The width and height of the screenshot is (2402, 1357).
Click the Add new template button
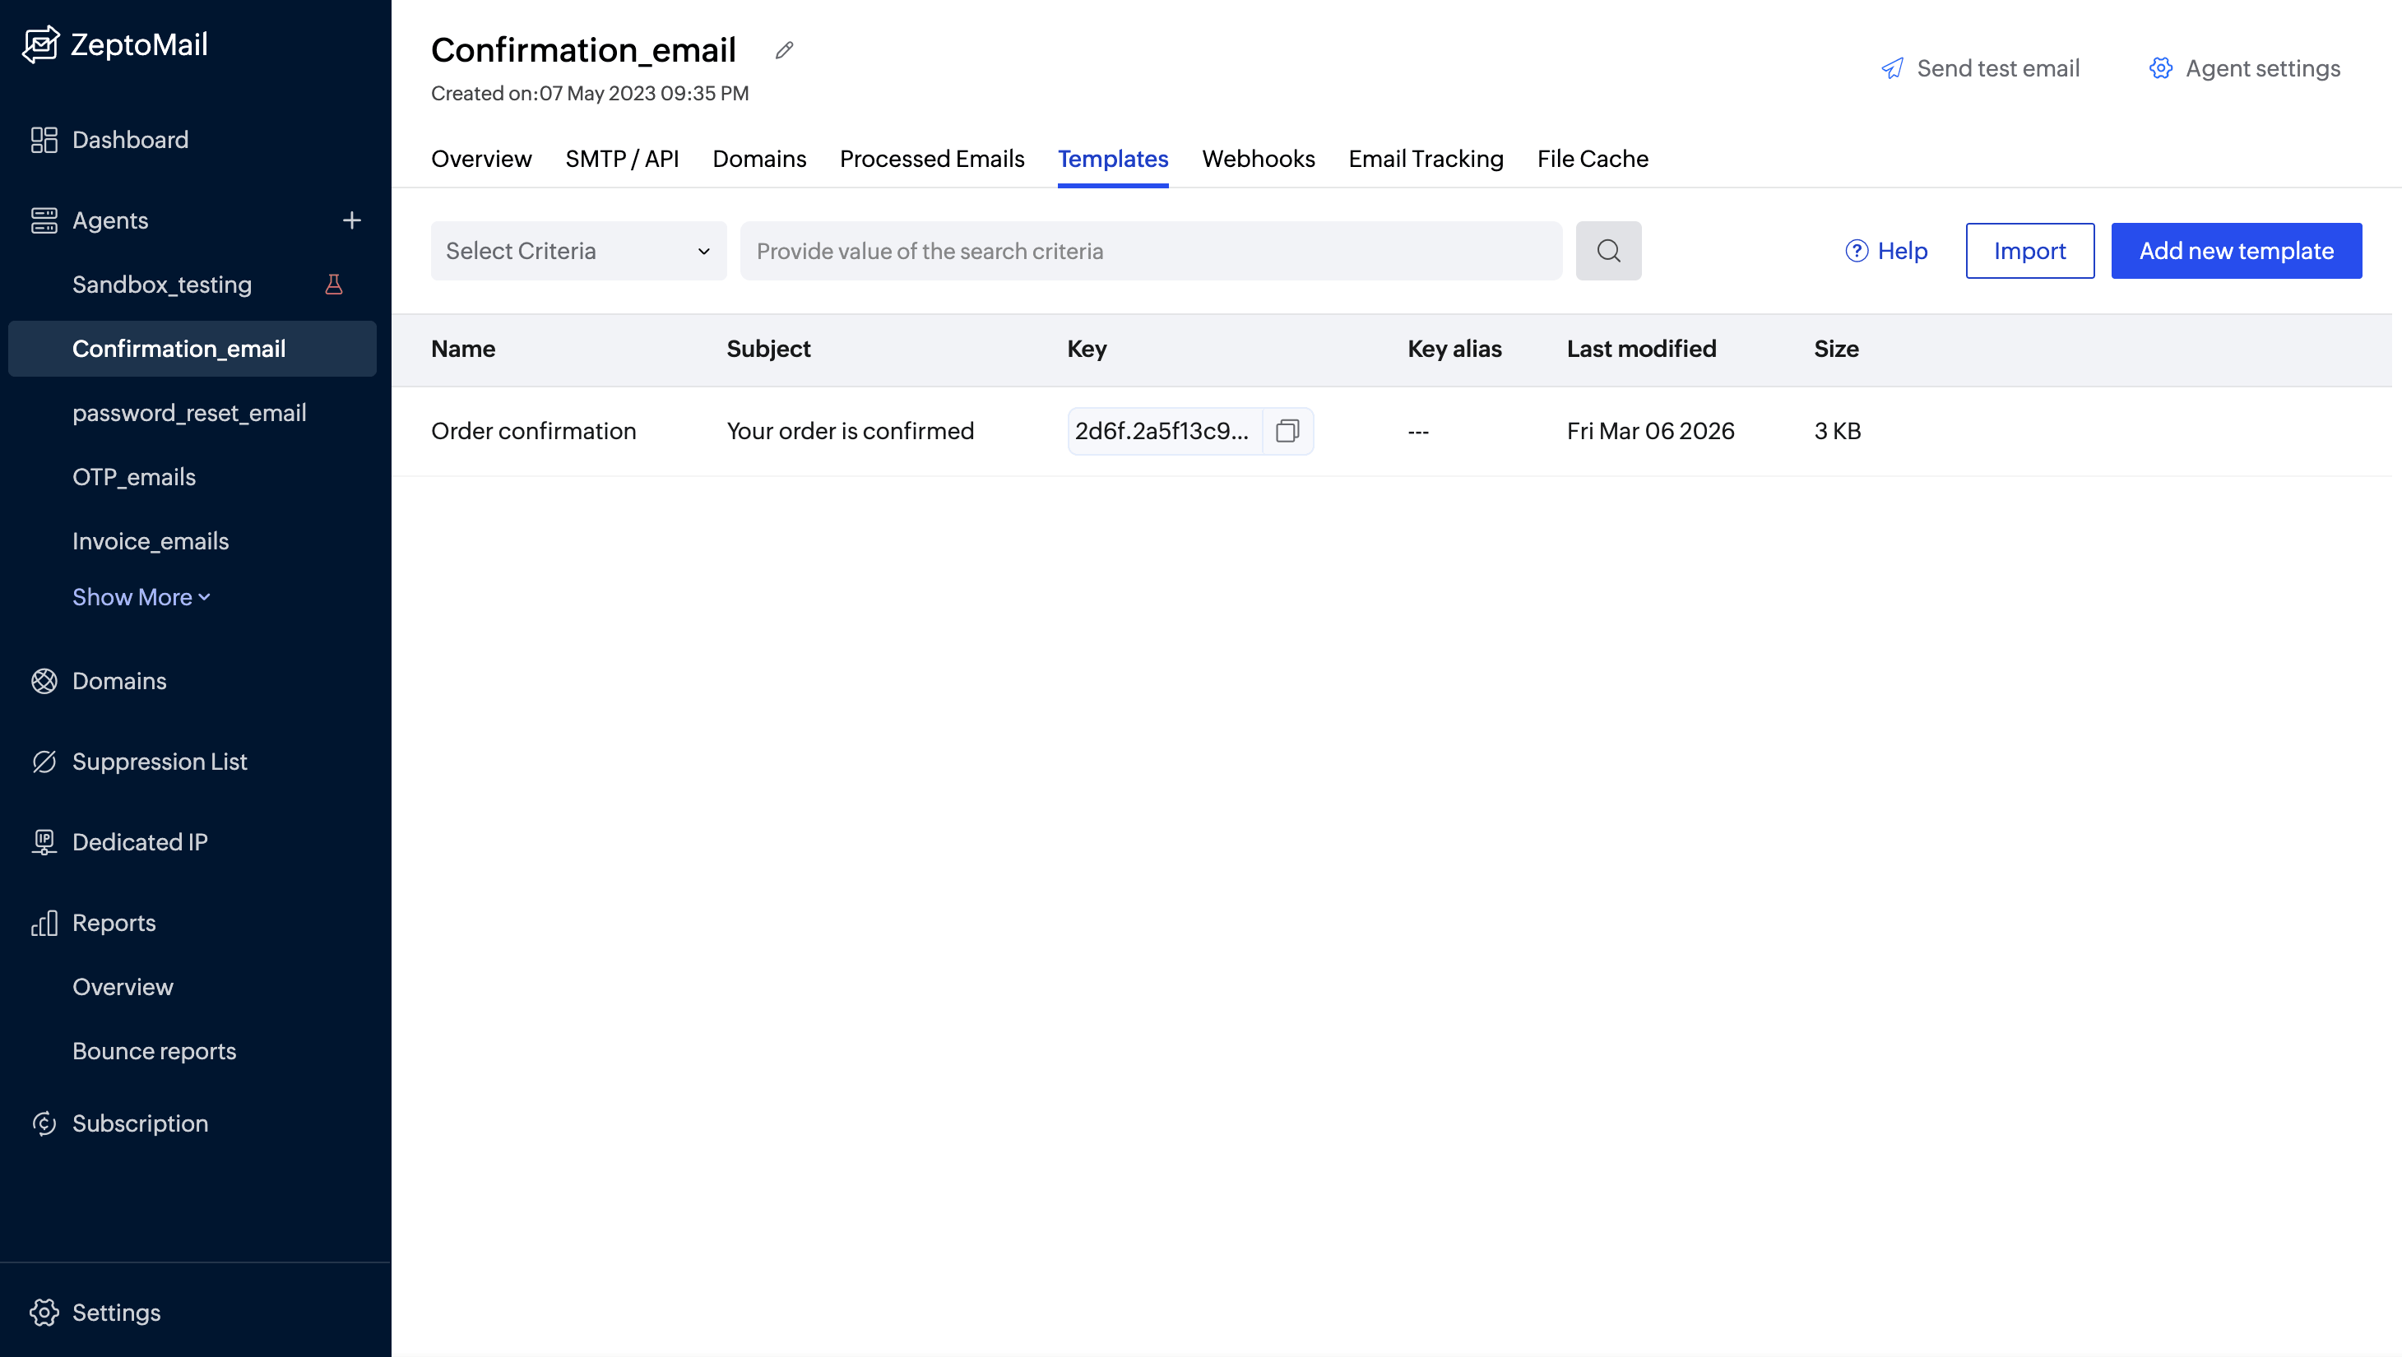(x=2235, y=251)
